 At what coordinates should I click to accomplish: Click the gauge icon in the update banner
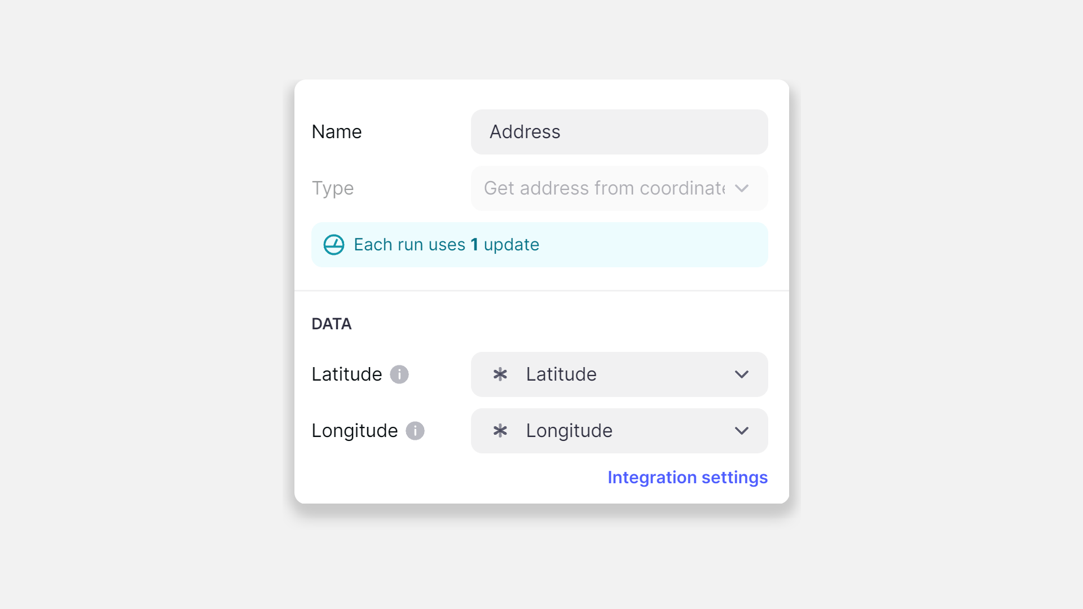(333, 245)
